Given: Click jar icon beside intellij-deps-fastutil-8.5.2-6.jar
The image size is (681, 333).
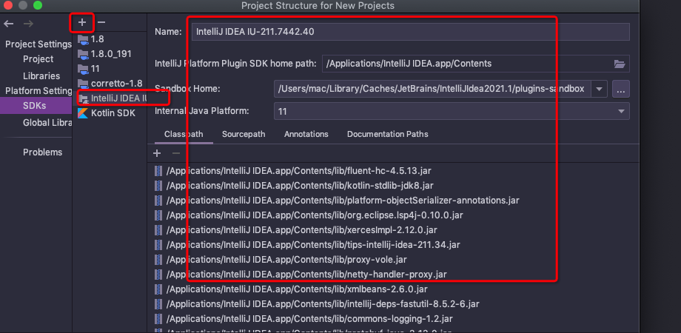Looking at the screenshot, I should pyautogui.click(x=158, y=304).
